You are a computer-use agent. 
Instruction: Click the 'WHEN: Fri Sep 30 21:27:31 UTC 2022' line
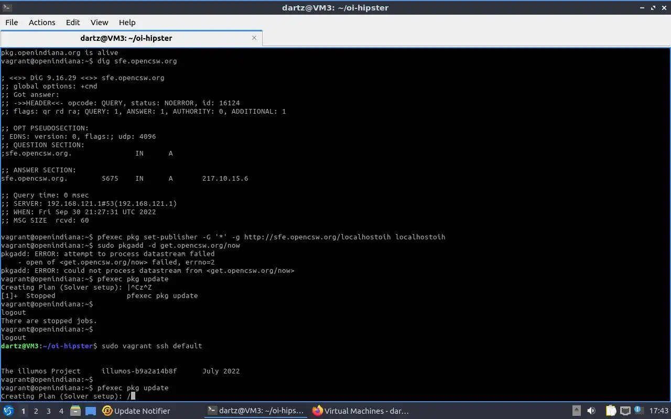coord(79,212)
